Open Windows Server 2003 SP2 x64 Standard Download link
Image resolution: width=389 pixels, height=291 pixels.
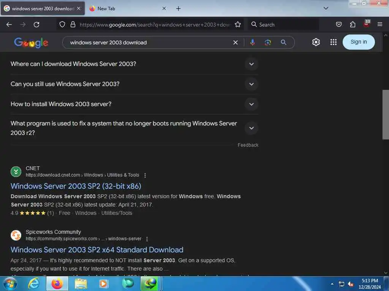tap(97, 250)
